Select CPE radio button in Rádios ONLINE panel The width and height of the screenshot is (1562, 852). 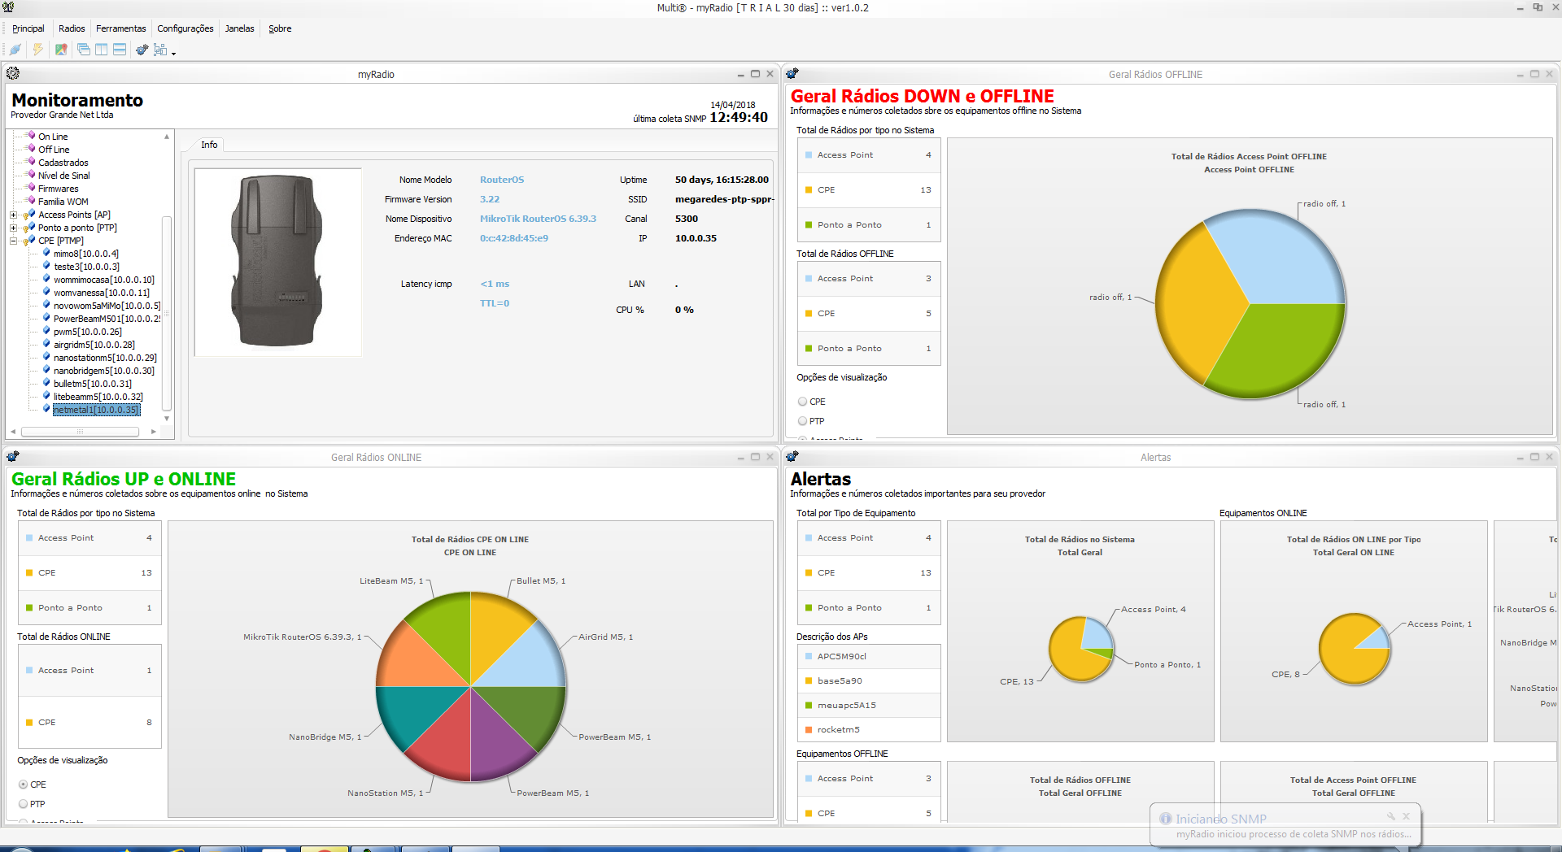pyautogui.click(x=24, y=785)
